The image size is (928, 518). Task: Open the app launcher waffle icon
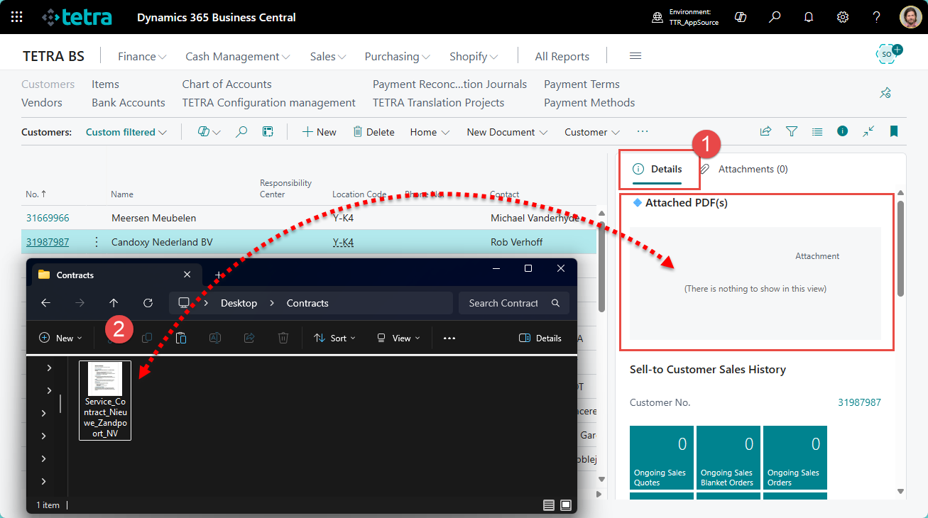pos(17,17)
